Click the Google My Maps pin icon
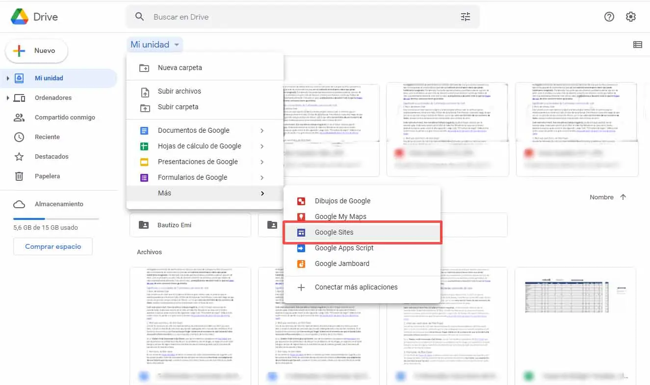The height and width of the screenshot is (385, 650). click(301, 217)
